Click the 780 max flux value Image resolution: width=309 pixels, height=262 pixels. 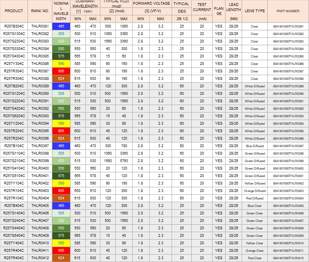pyautogui.click(x=124, y=146)
